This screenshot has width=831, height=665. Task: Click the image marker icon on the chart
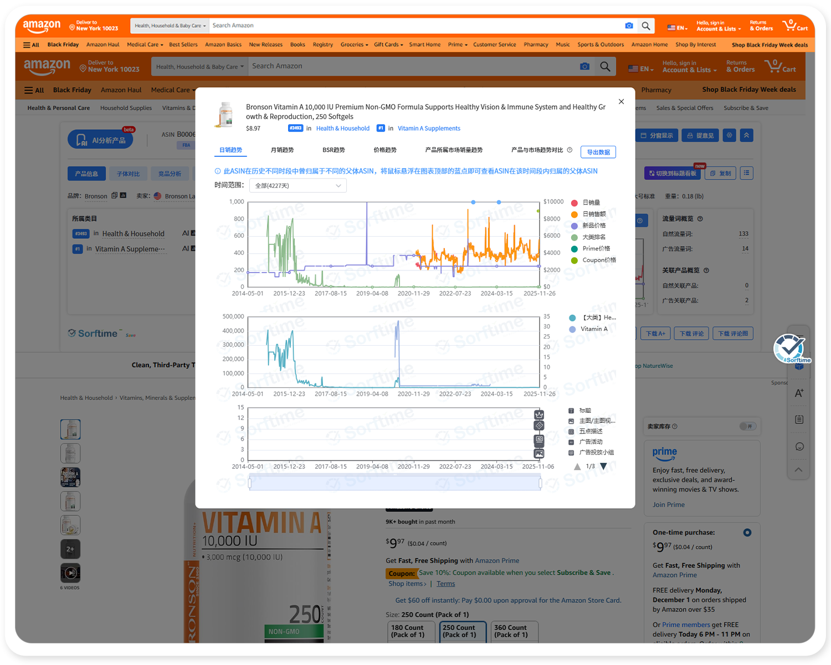539,454
